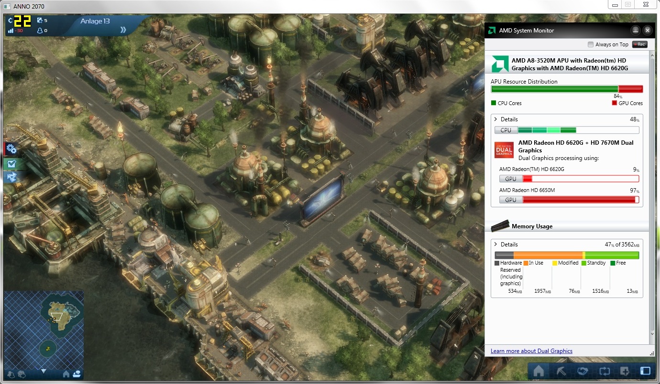Viewport: 660px width, 384px height.
Task: Click the Memory Usage heading
Action: [532, 226]
